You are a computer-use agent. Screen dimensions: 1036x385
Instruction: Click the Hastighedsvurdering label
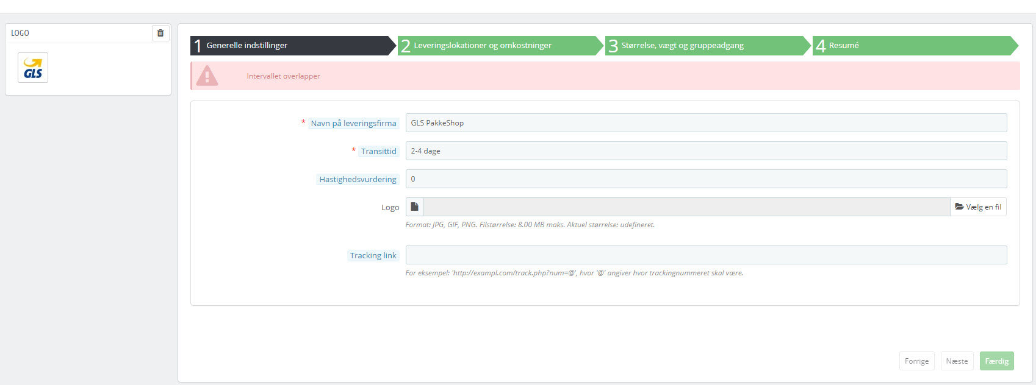click(x=358, y=179)
